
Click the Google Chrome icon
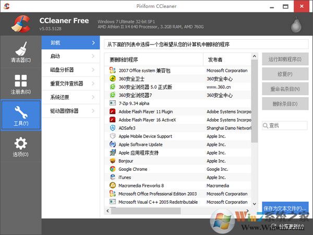coord(113,169)
